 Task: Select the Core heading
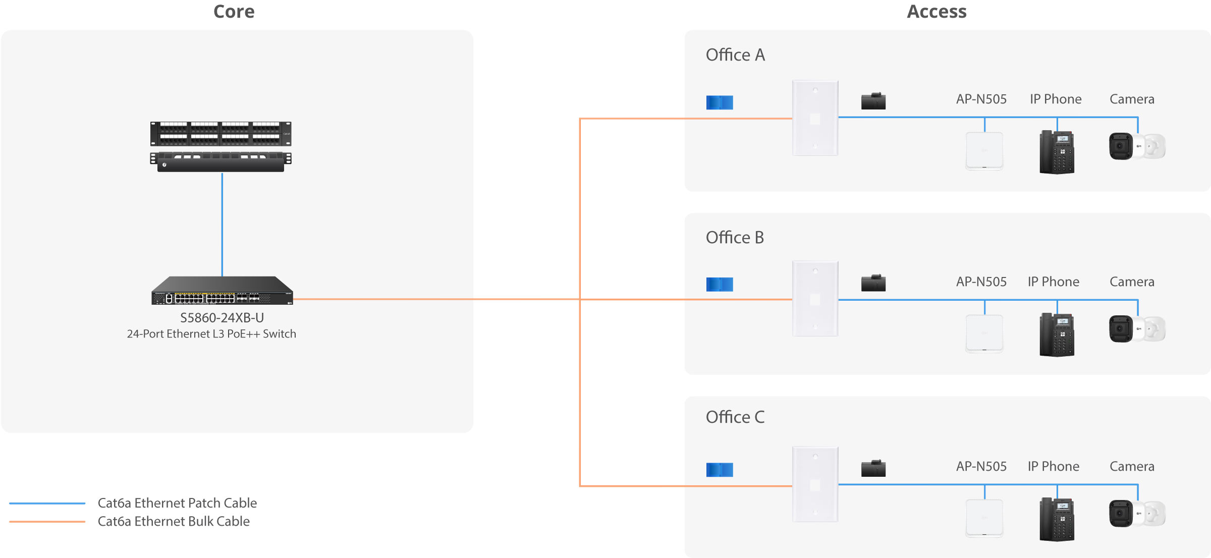[234, 12]
